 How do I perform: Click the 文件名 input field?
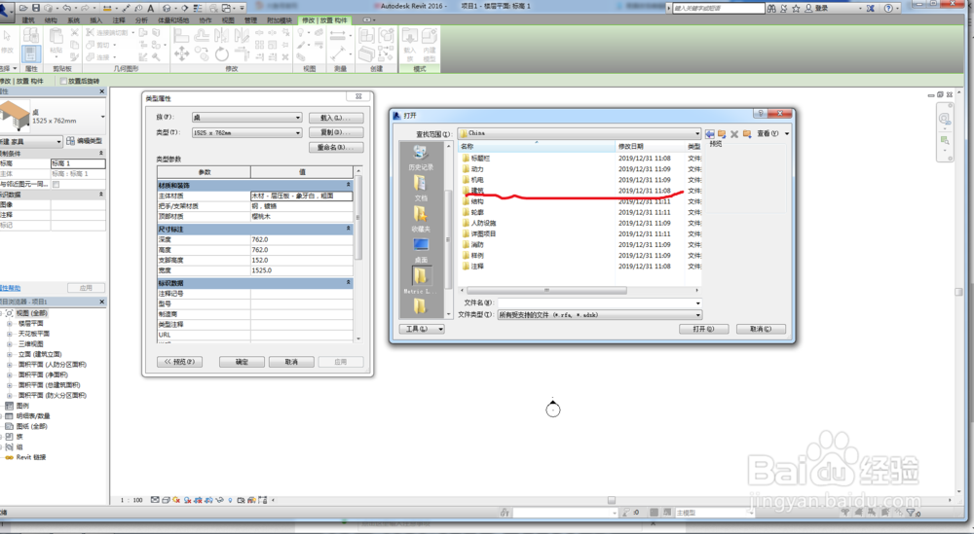click(599, 303)
